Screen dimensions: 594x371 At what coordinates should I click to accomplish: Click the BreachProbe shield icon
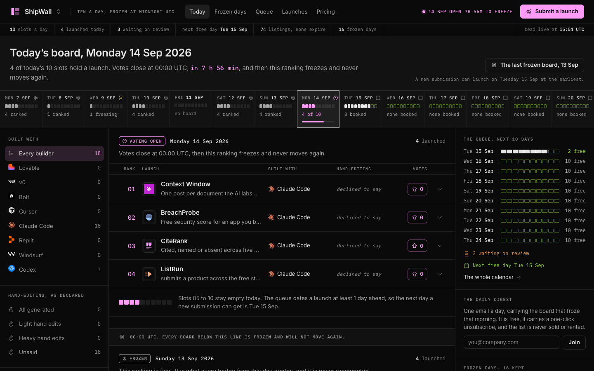149,217
